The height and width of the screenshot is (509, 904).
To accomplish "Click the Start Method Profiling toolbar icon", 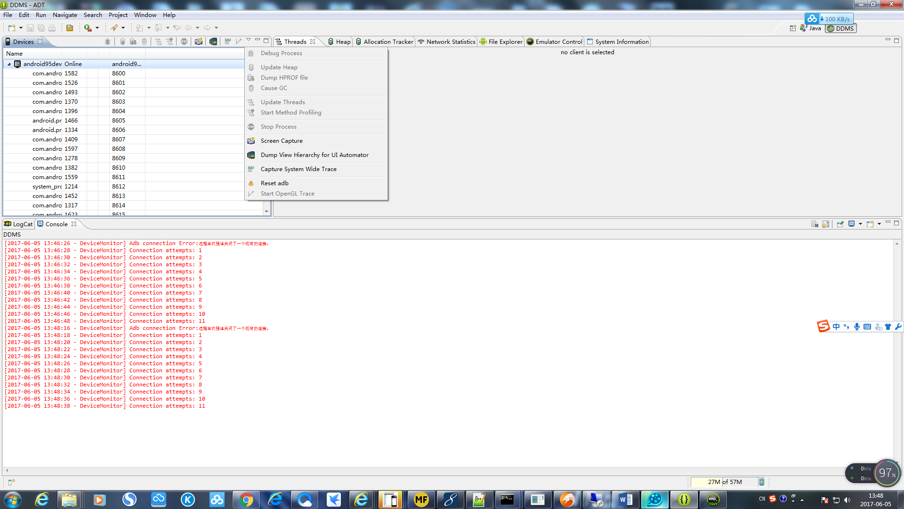I will 170,42.
